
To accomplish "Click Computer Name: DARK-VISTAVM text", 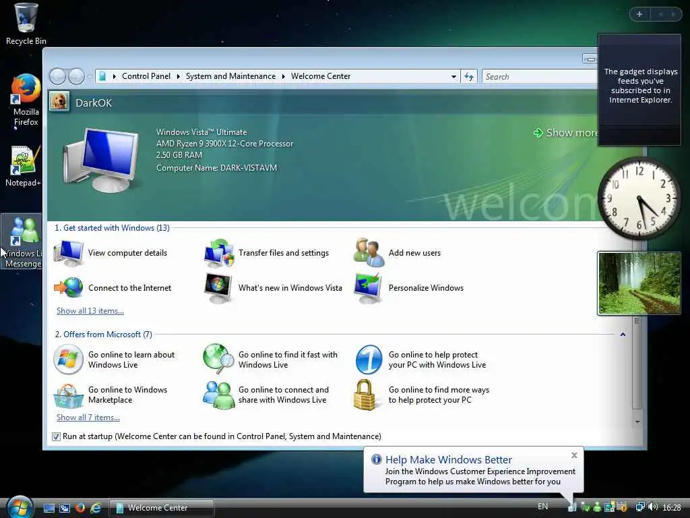I will click(216, 168).
